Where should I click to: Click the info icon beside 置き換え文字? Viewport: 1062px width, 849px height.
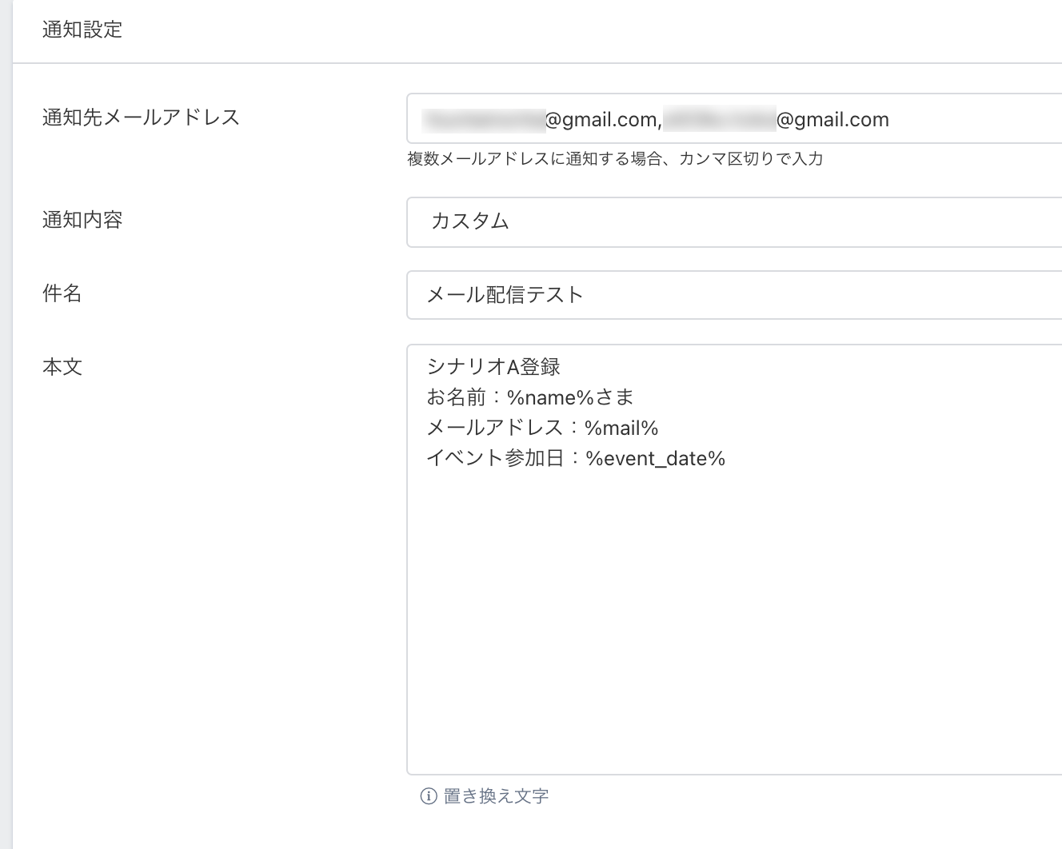pyautogui.click(x=429, y=796)
